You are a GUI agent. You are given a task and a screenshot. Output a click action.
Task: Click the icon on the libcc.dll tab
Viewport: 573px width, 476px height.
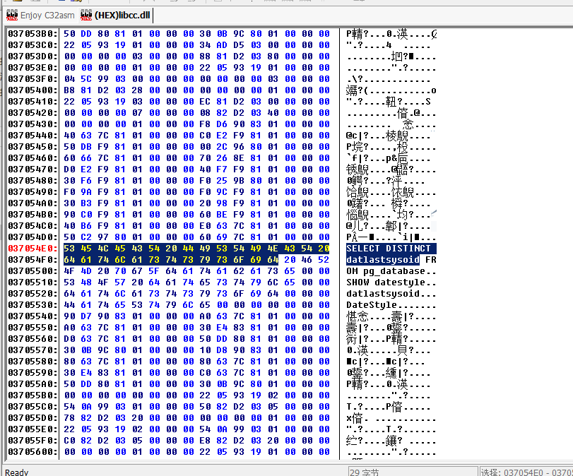pyautogui.click(x=86, y=14)
